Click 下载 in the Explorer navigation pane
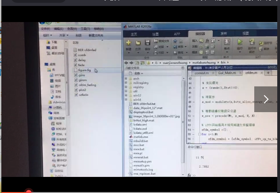The image size is (280, 193). click(x=54, y=42)
